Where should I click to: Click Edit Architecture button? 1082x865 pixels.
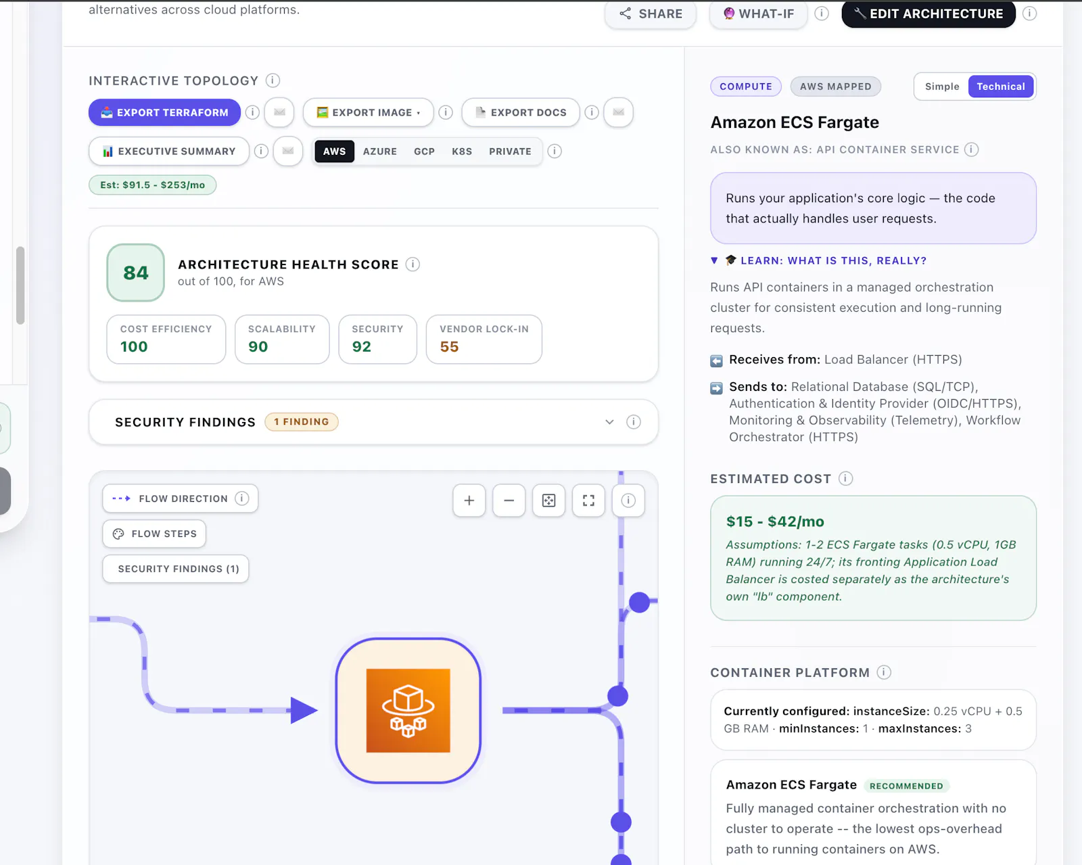pos(928,14)
